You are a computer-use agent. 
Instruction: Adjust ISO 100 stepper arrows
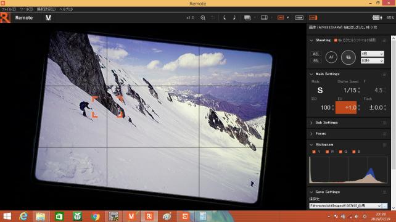click(333, 107)
